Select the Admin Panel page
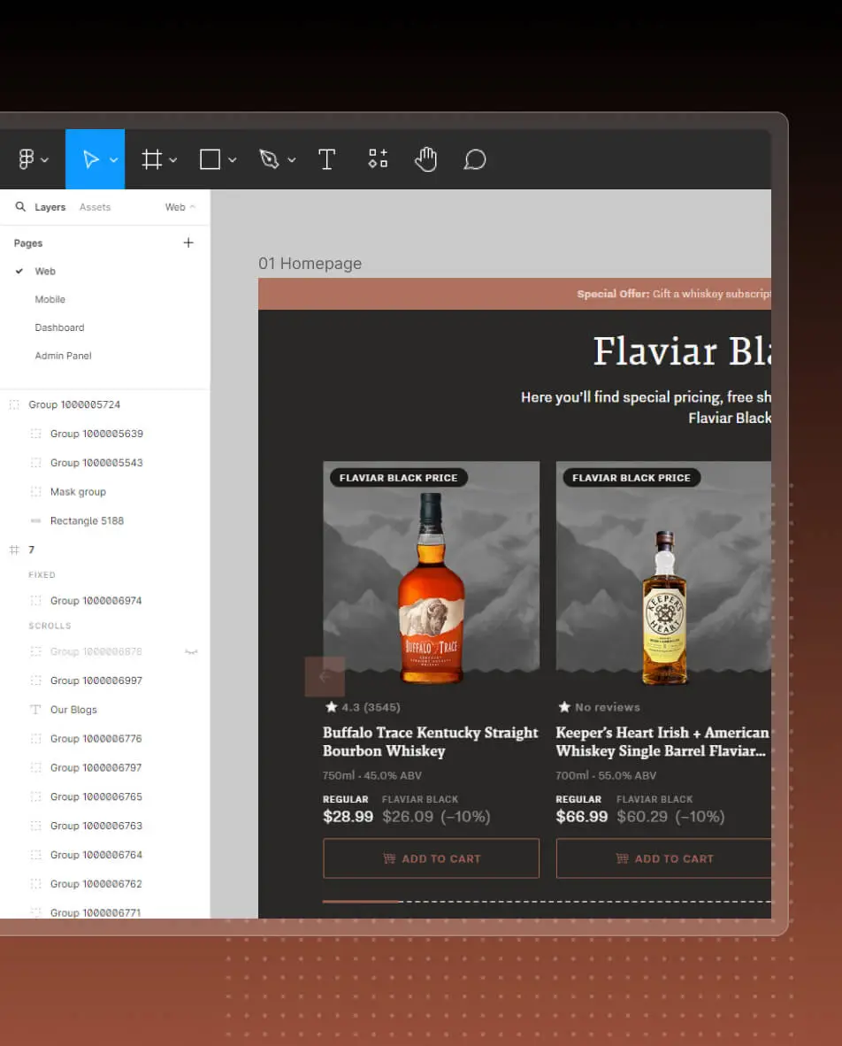 (64, 356)
